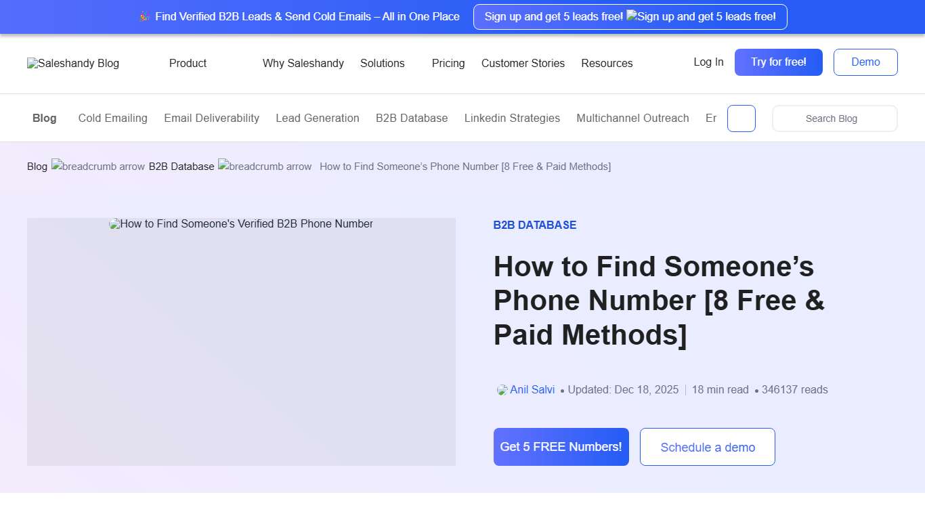Image resolution: width=925 pixels, height=520 pixels.
Task: Click the blue square icon beside Search Blog
Action: [741, 118]
